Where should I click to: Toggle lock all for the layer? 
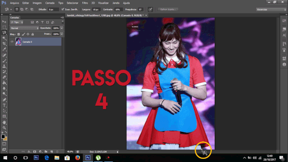32,34
